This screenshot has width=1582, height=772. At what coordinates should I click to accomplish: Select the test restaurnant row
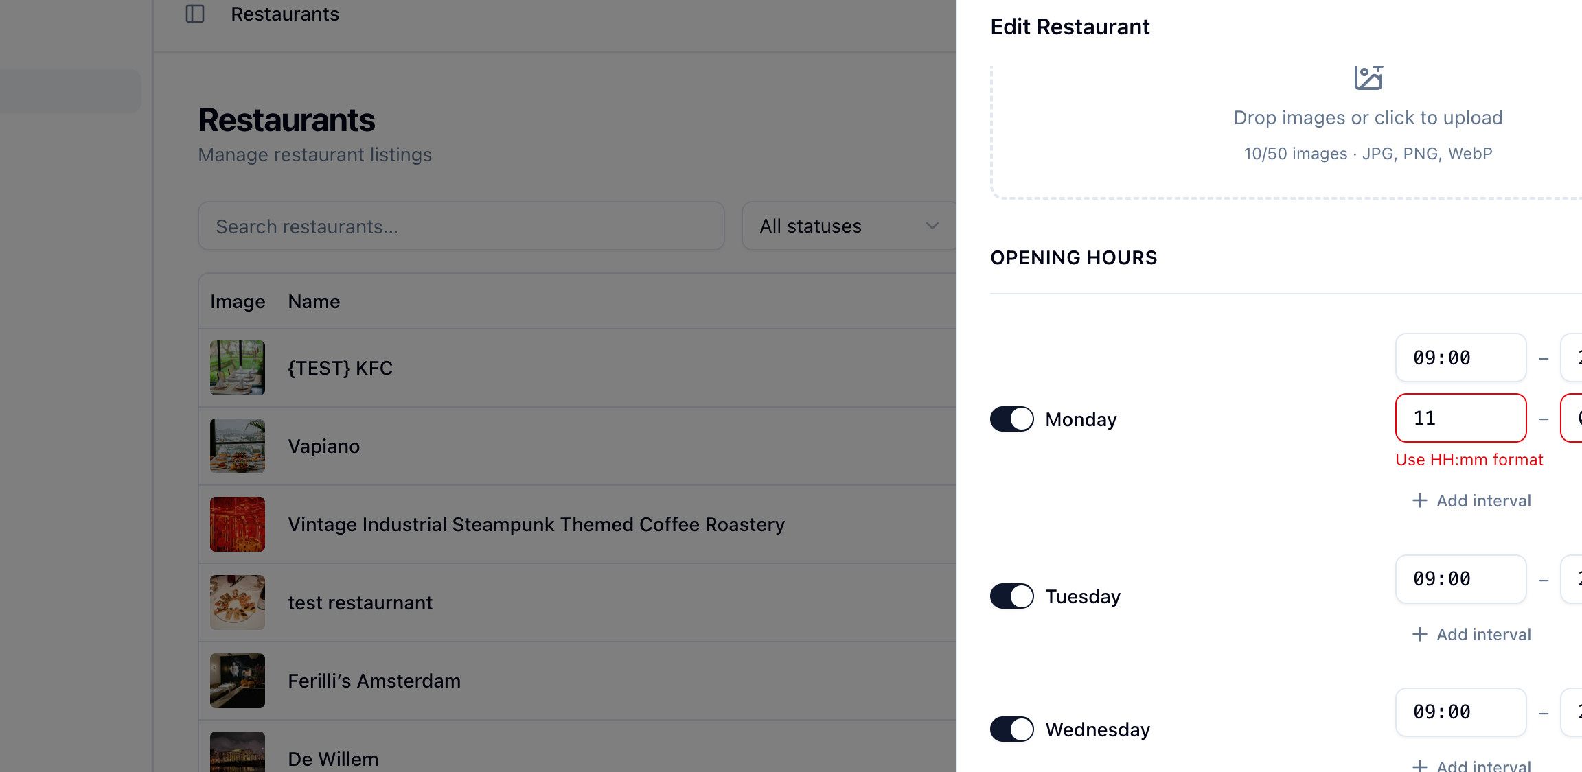577,603
